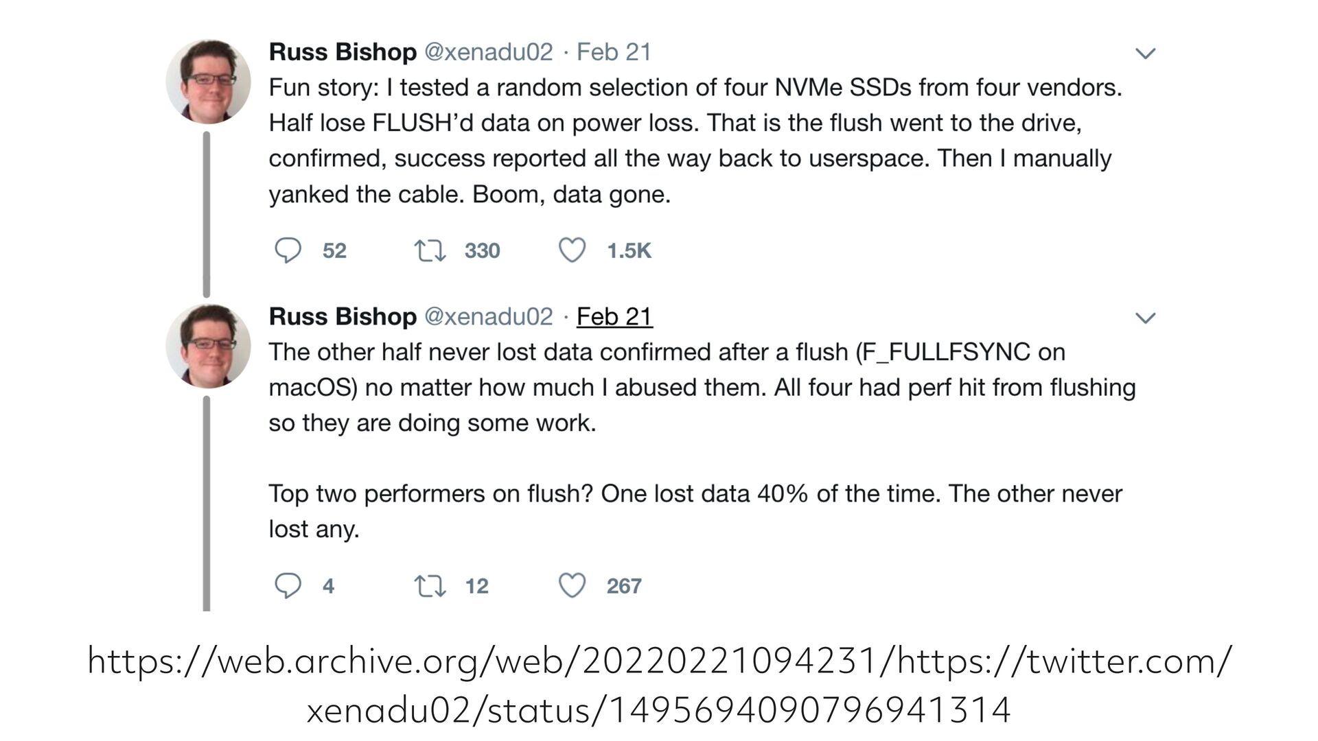Screen dimensions: 1318x741
Task: Click Russ Bishop's avatar on second tweet
Action: [x=208, y=346]
